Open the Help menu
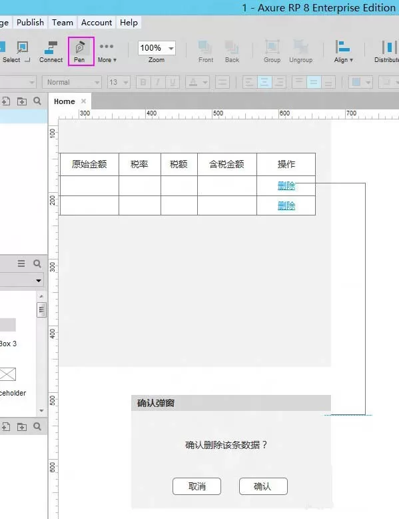The image size is (399, 519). click(129, 23)
